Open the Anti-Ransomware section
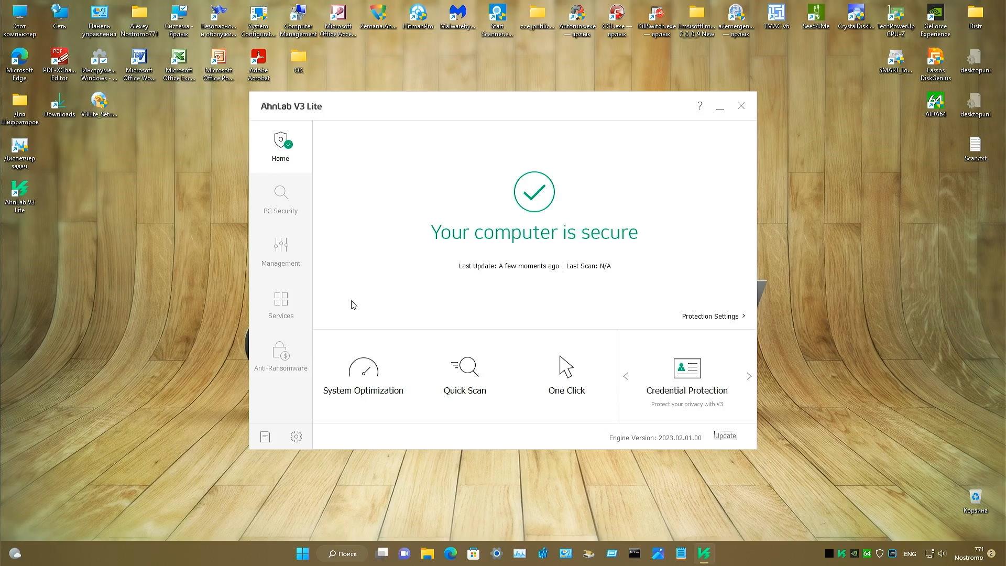The image size is (1006, 566). (280, 358)
